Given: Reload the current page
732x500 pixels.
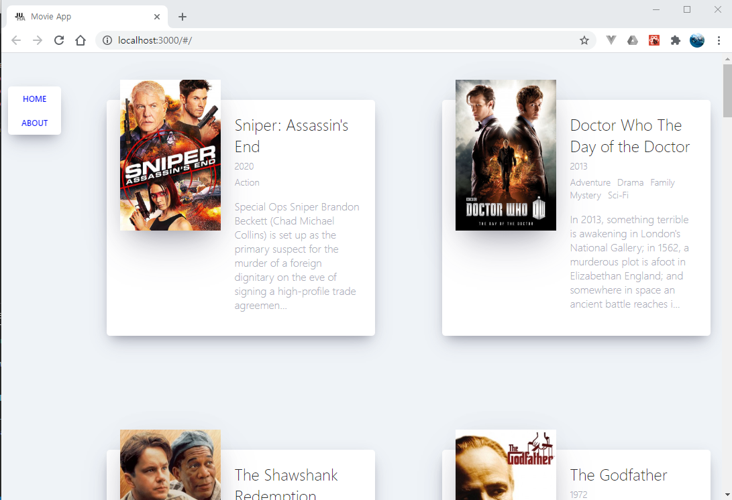Looking at the screenshot, I should (x=59, y=41).
